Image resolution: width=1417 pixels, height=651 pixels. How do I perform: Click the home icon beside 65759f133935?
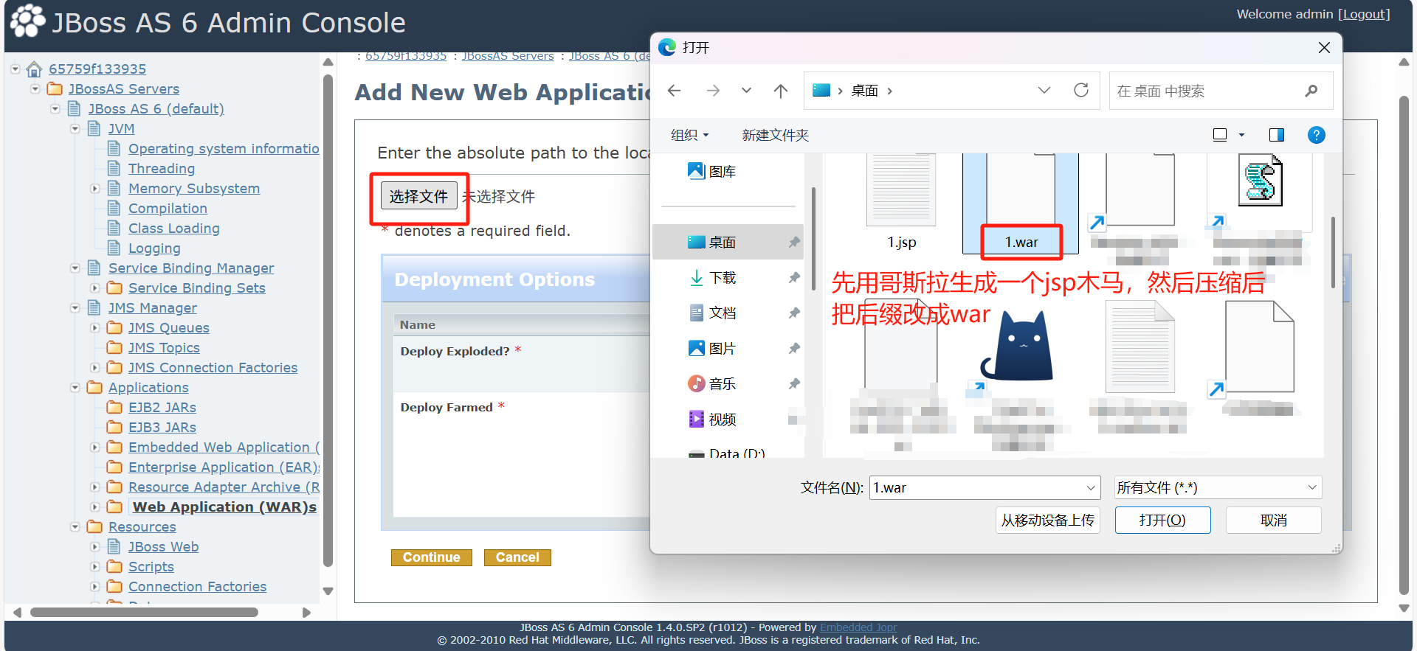click(x=34, y=69)
